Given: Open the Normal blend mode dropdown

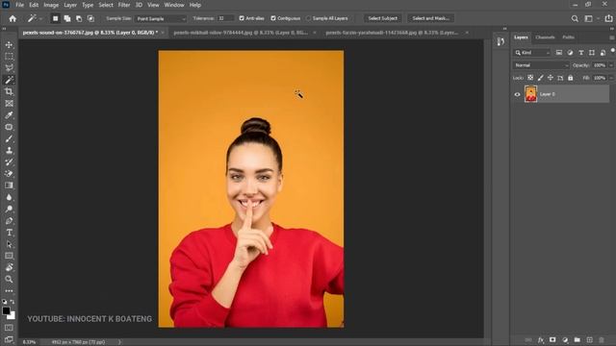Looking at the screenshot, I should (541, 65).
